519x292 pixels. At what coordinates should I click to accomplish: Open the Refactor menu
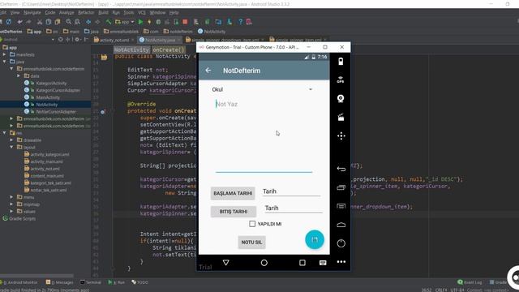tap(86, 13)
